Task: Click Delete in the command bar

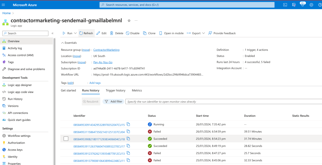Action: pos(117,33)
